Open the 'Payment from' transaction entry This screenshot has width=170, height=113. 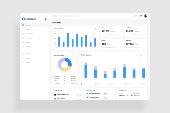coord(94,94)
